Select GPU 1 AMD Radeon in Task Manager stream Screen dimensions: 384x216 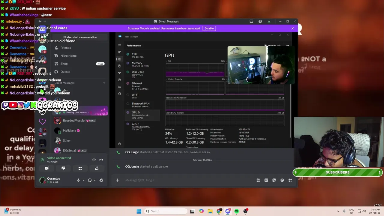tap(142, 126)
